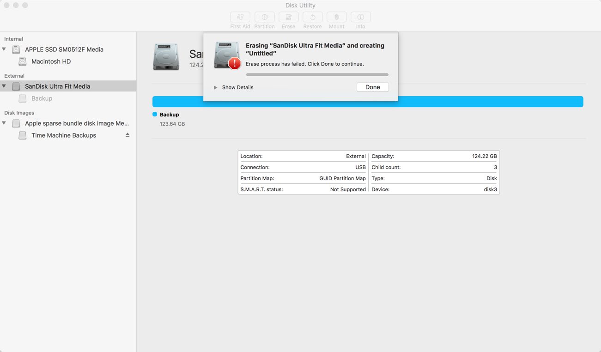
Task: Click Done to dismiss the erase failure dialog
Action: click(x=372, y=87)
